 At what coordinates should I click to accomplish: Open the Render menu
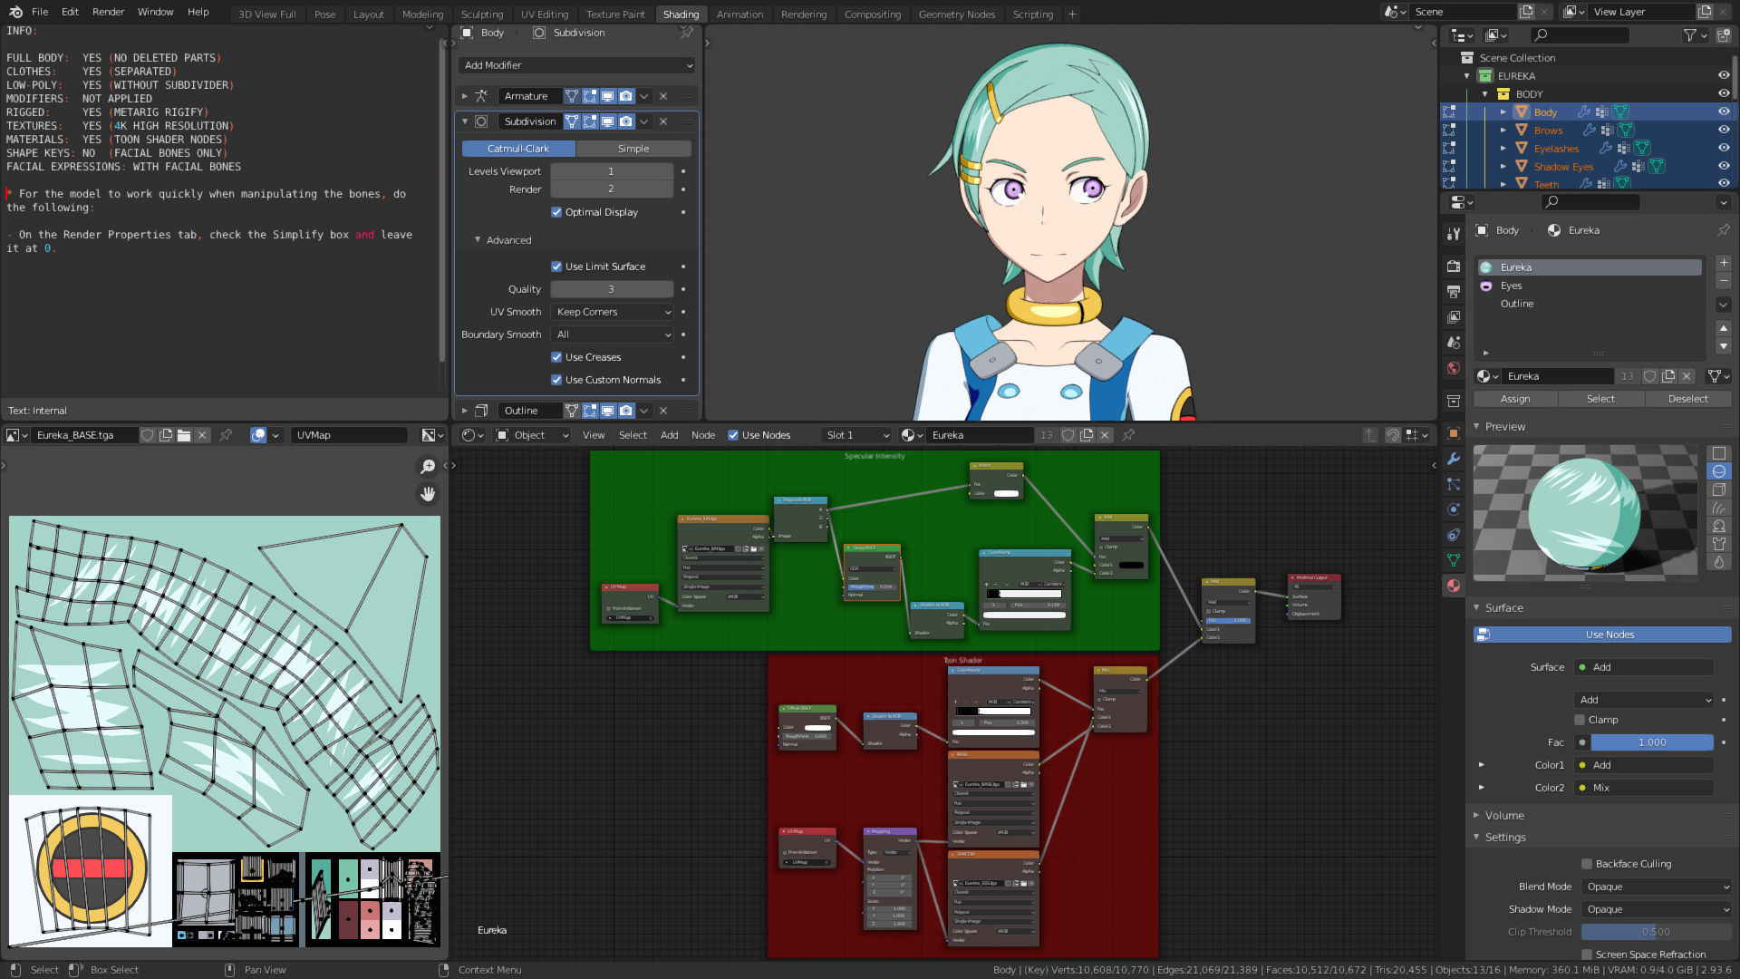coord(108,12)
